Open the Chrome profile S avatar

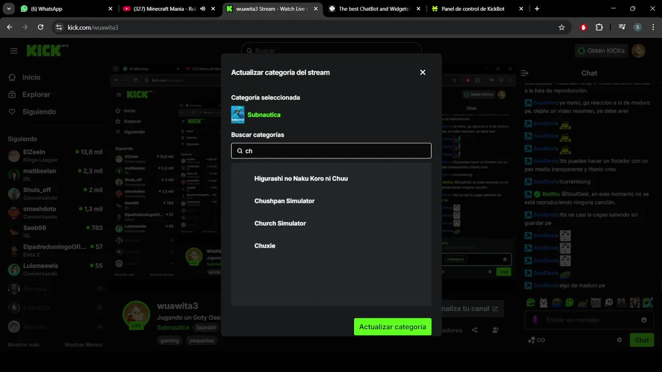point(637,27)
